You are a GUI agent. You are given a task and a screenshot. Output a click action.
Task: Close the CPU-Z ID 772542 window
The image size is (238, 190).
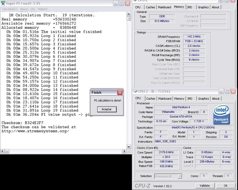233,91
